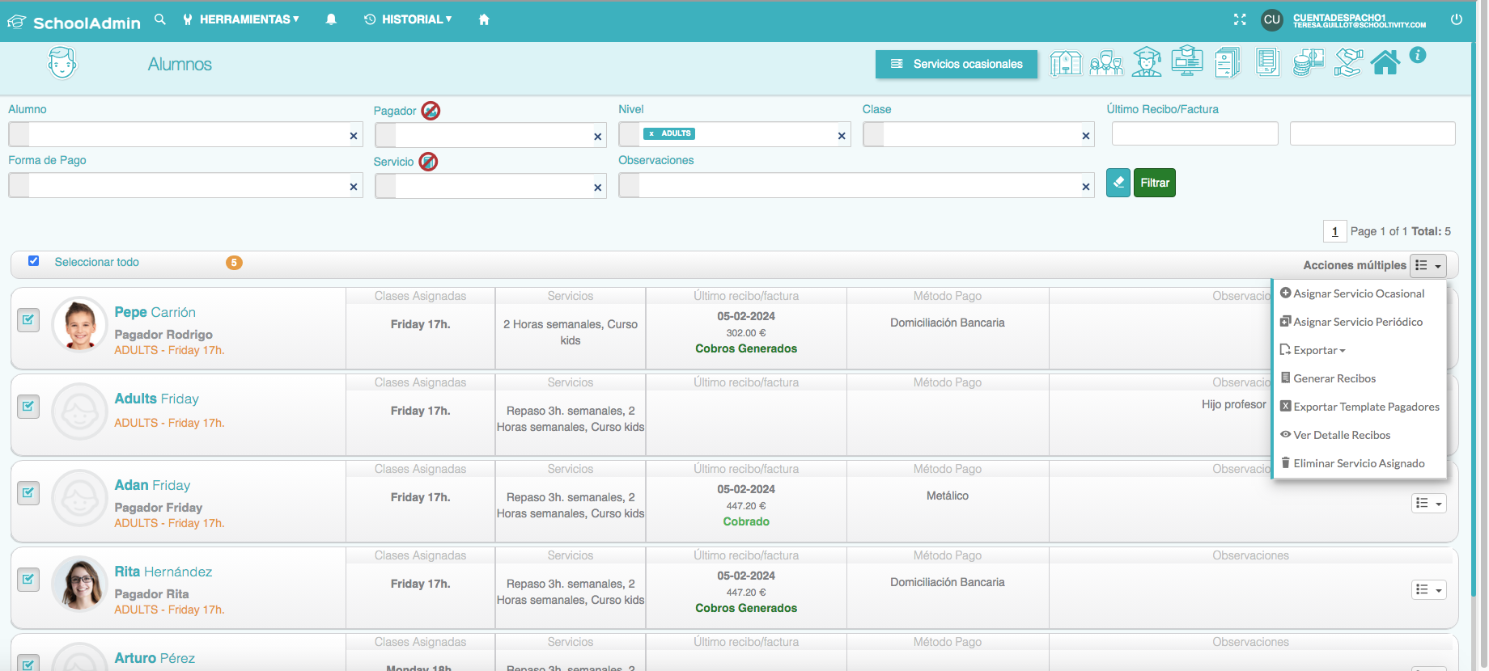Toggle selection for Pepe Carrión
Viewport: 1489px width, 671px height.
click(28, 320)
